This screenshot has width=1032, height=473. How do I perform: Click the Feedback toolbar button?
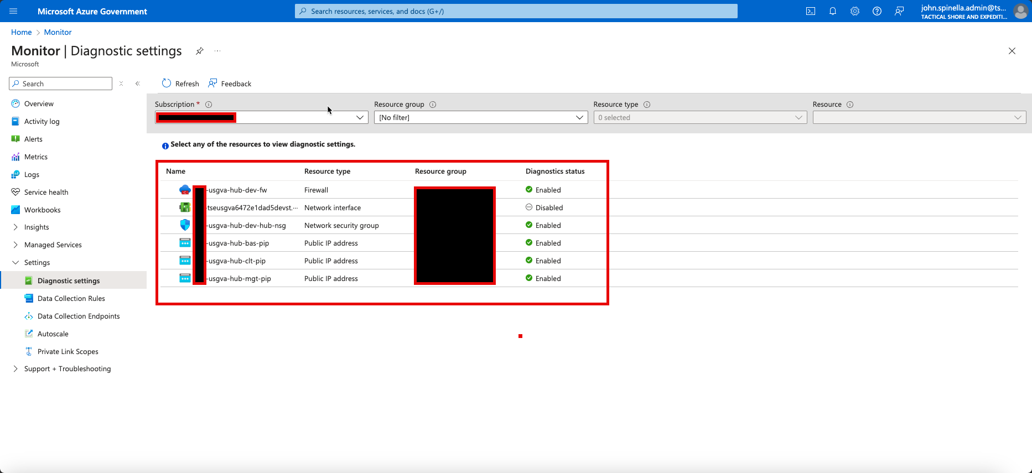coord(230,84)
